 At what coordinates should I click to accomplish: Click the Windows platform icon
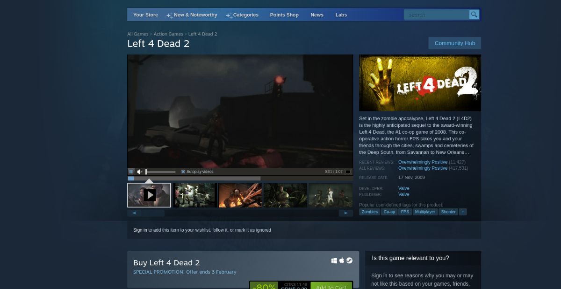pyautogui.click(x=334, y=260)
